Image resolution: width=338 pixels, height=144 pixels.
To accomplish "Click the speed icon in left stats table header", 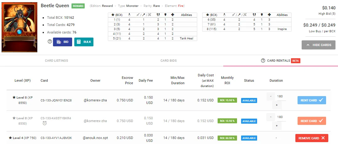I will 158,15.
